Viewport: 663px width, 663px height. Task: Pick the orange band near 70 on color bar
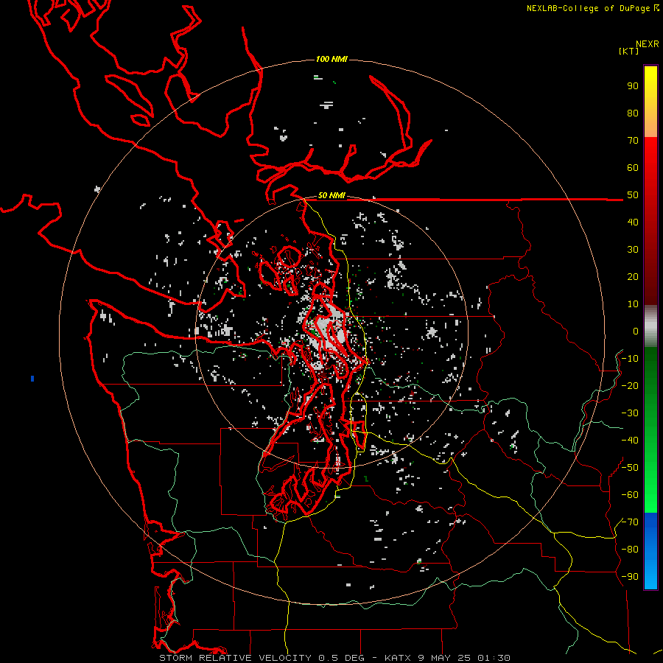pyautogui.click(x=650, y=127)
